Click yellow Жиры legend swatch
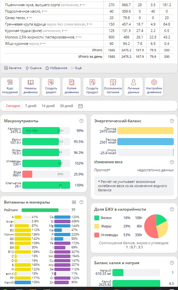 click(x=97, y=226)
